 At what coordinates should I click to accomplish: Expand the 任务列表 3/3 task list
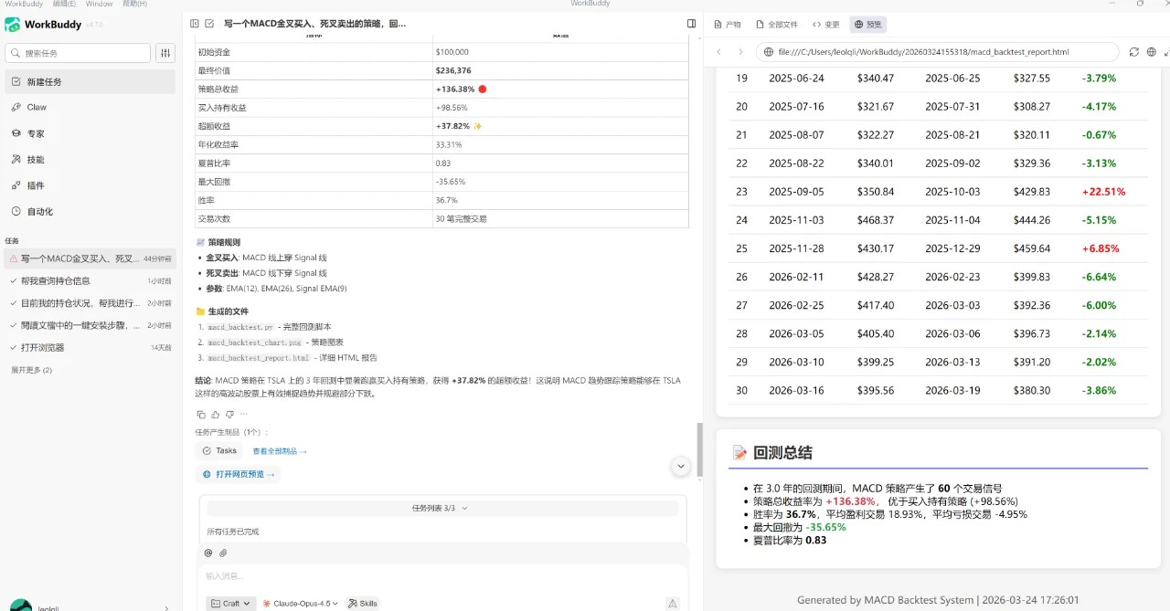pos(442,508)
